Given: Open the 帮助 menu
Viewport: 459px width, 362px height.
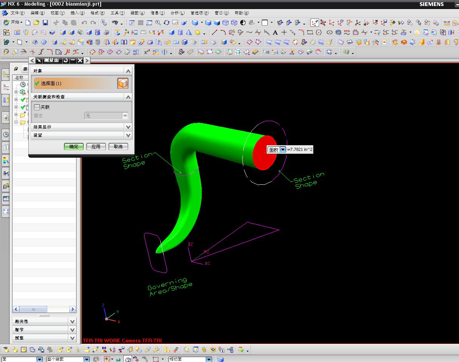Looking at the screenshot, I should (x=242, y=13).
